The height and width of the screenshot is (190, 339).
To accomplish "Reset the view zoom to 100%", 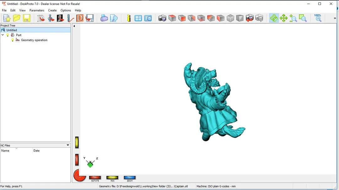I will pos(318,18).
